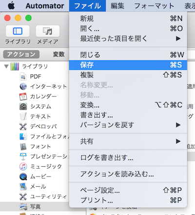Select the ファイルとフォルダ Finder icon
195x215 pixels.
(23, 137)
